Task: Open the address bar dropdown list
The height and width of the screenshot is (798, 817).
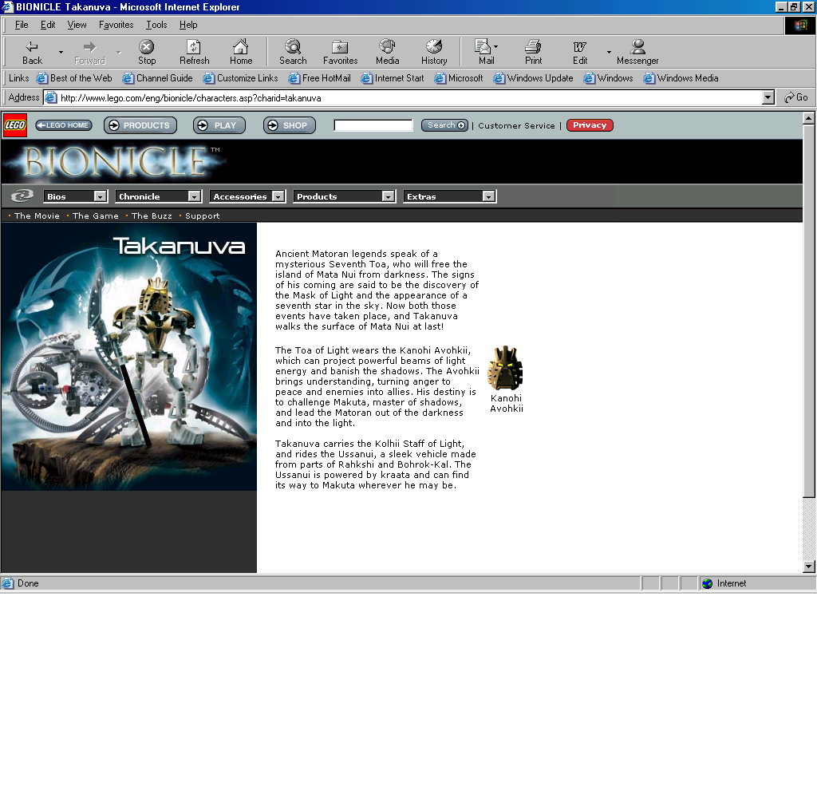Action: click(768, 97)
